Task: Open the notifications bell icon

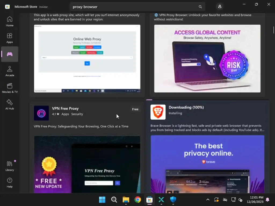Action: click(268, 200)
